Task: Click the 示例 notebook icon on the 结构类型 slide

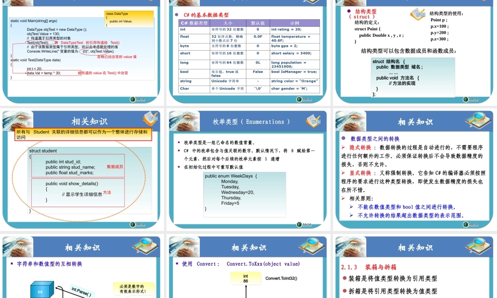Action: pyautogui.click(x=418, y=14)
